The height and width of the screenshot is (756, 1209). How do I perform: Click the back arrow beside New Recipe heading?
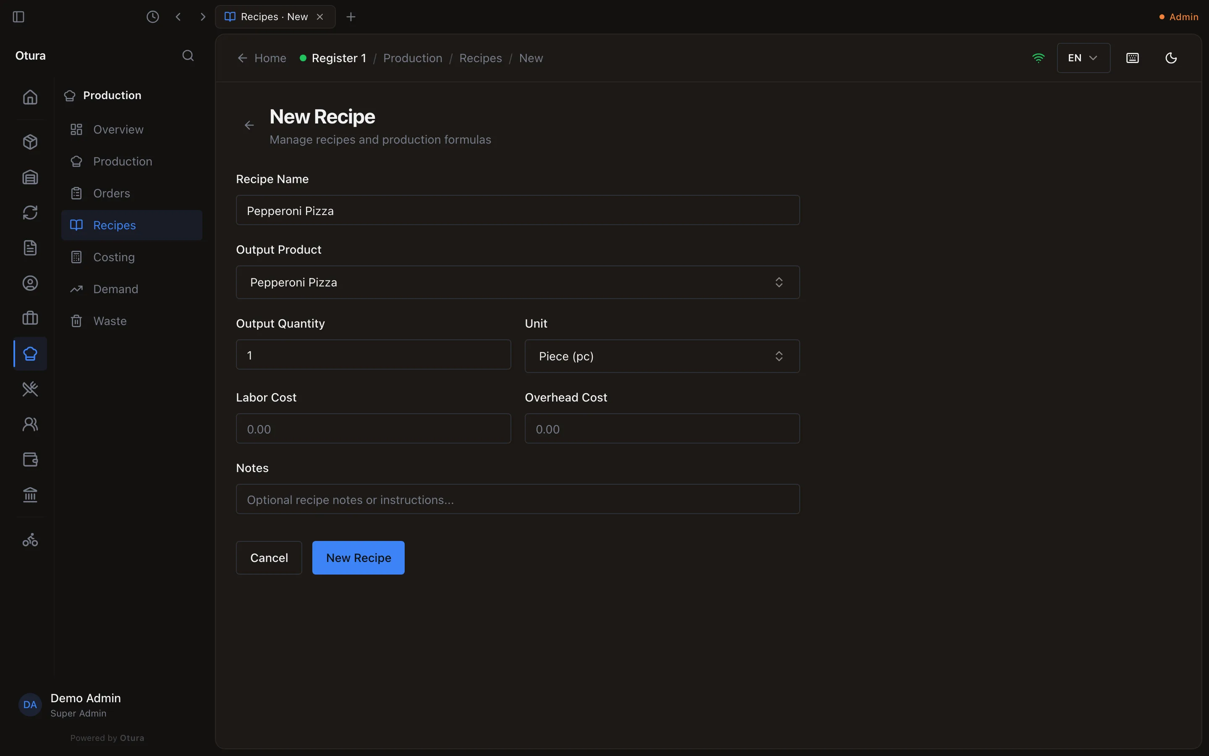tap(249, 125)
